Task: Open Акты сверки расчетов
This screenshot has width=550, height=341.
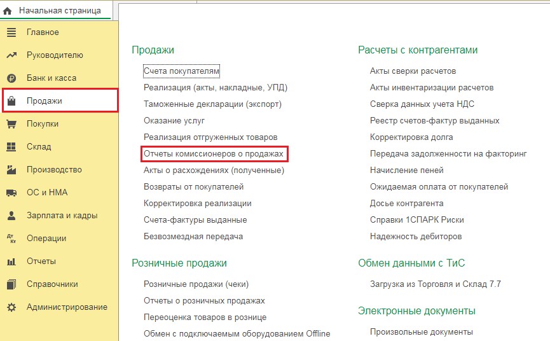Action: (x=413, y=71)
